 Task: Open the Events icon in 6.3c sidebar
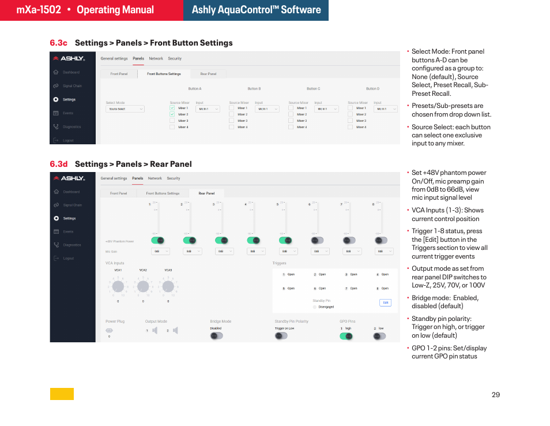[56, 113]
